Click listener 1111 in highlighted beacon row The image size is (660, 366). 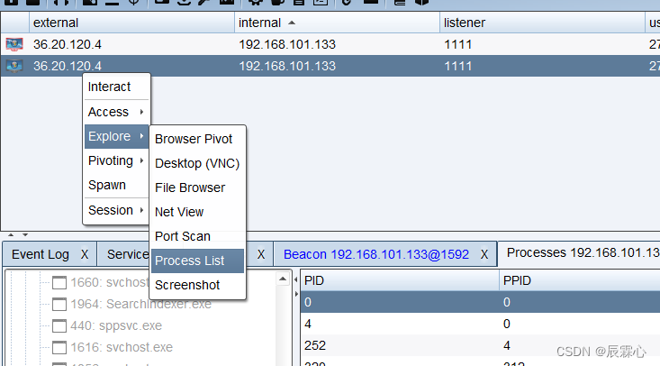click(458, 66)
